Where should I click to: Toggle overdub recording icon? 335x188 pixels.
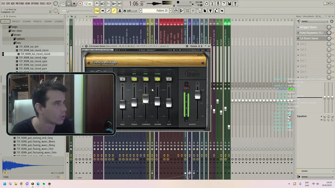click(114, 4)
